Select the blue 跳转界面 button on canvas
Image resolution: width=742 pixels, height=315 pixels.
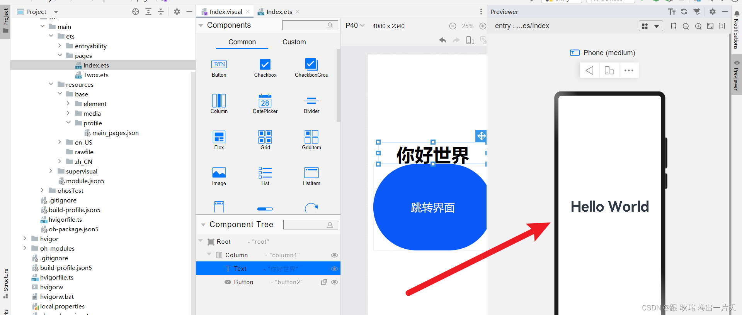(430, 207)
